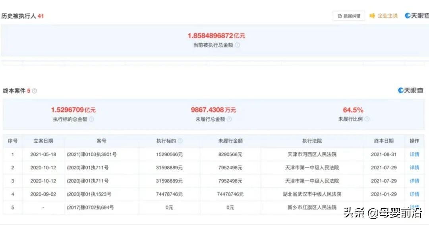This screenshot has height=225, width=429.
Task: Click 天津市河西区人民法院 court name
Action: 312,154
